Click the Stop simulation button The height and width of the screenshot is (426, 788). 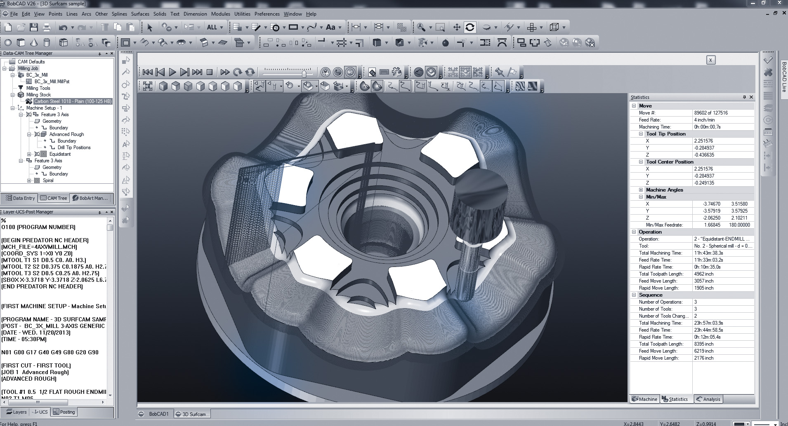pos(210,73)
